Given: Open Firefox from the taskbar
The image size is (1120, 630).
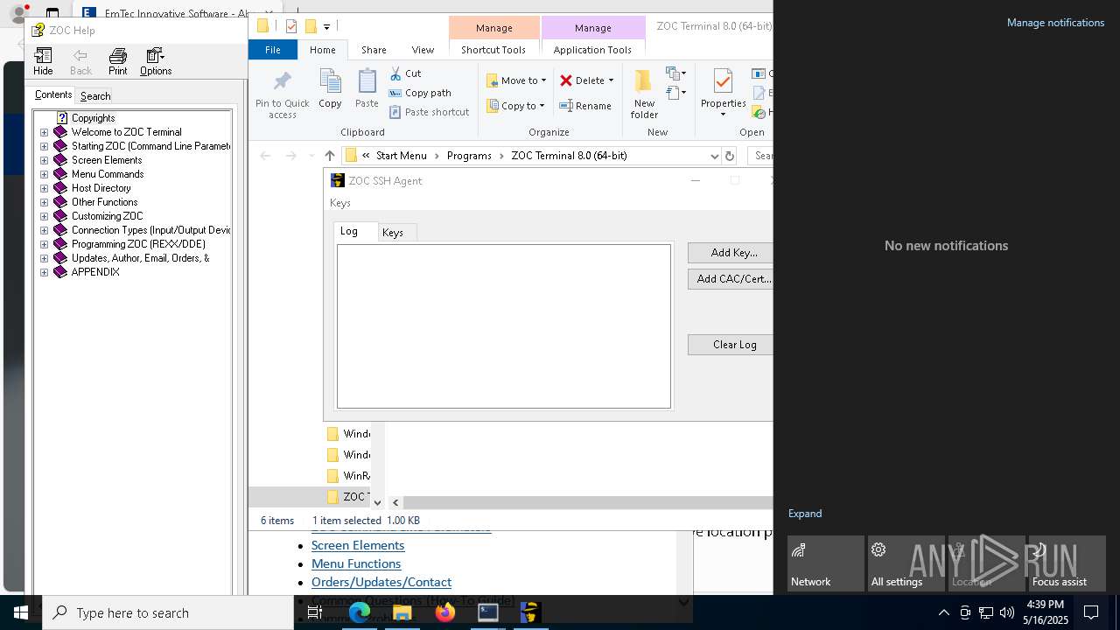Looking at the screenshot, I should [445, 612].
